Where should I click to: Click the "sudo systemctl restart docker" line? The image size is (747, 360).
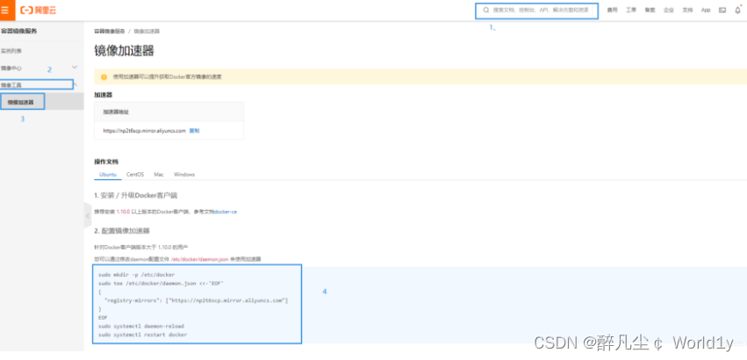pos(142,335)
